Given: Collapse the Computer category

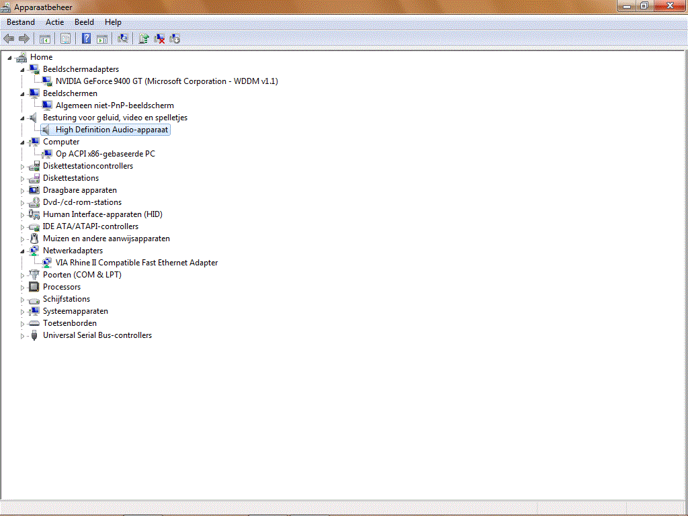Looking at the screenshot, I should click(22, 142).
